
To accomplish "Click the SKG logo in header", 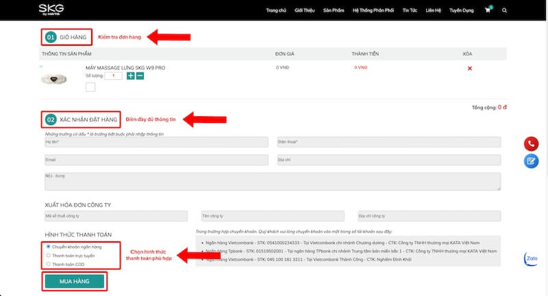I will point(51,10).
